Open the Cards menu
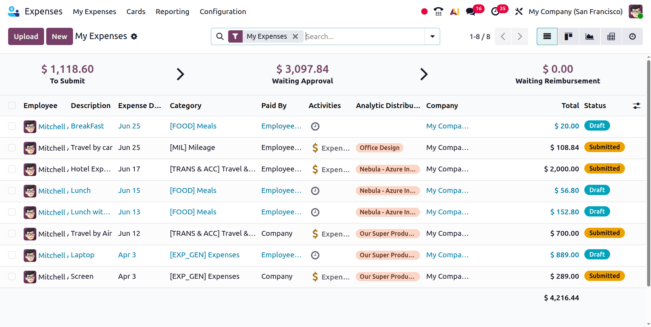Viewport: 651px width, 327px height. [x=136, y=12]
